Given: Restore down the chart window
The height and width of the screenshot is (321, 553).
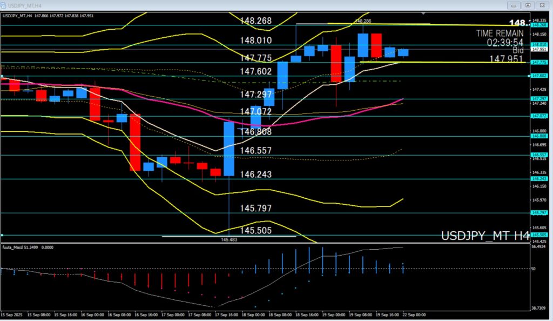Looking at the screenshot, I should click(529, 5).
